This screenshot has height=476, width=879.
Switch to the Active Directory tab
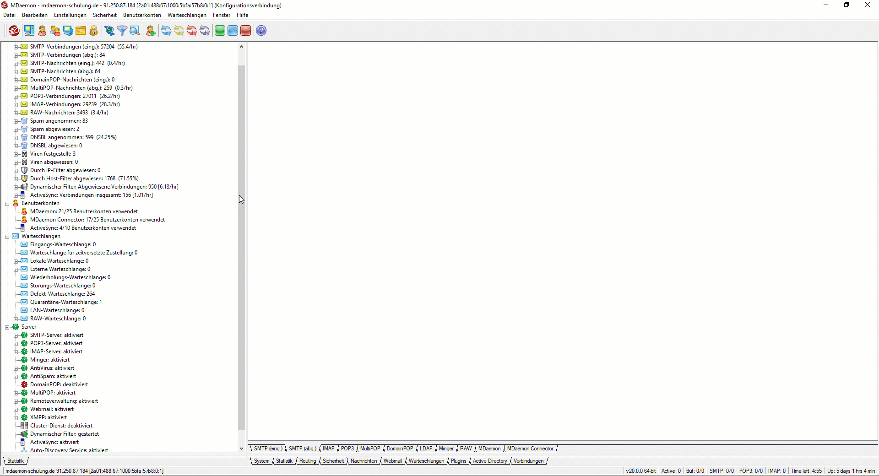489,461
